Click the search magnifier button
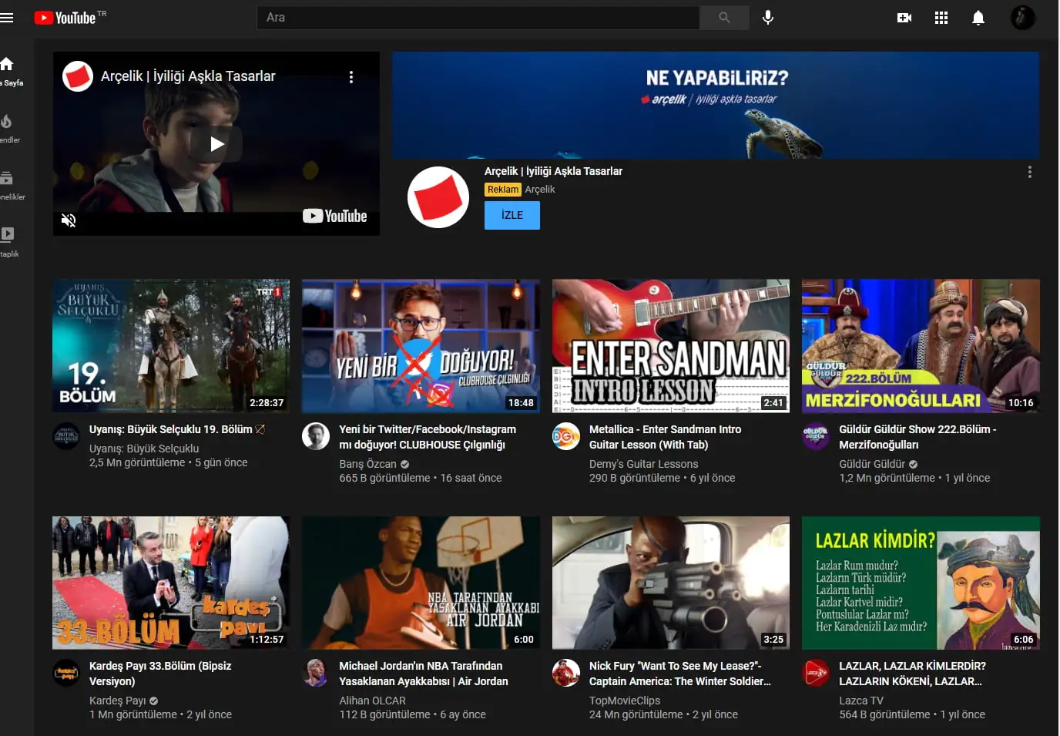 (x=723, y=17)
